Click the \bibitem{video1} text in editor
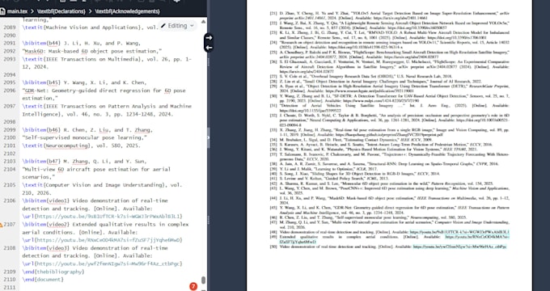 [x=46, y=200]
